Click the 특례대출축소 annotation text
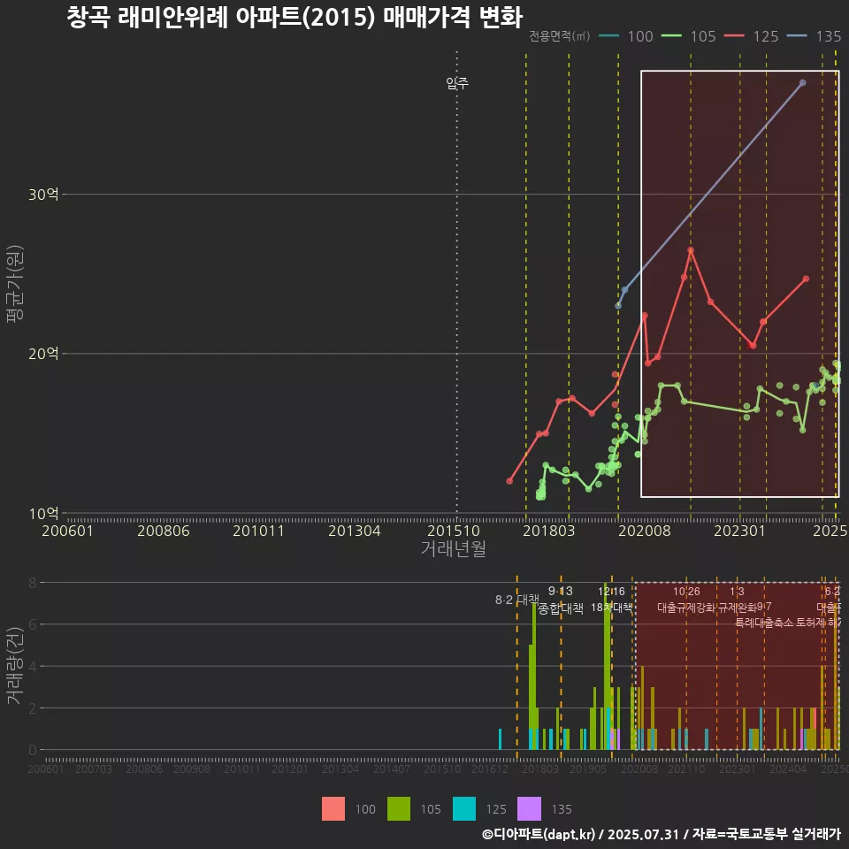The height and width of the screenshot is (849, 849). 764,623
